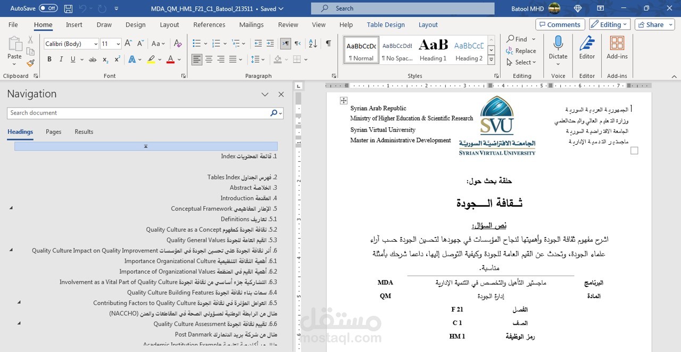The image size is (681, 352).
Task: Expand the underline style dropdown arrow
Action: click(x=81, y=59)
